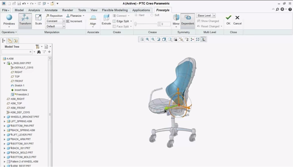This screenshot has height=167, width=293.
Task: Select the Soft crease radio button
Action: (152, 15)
